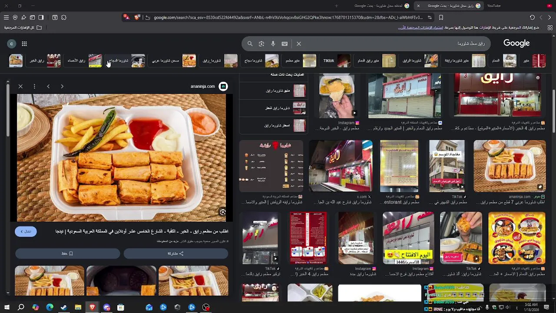This screenshot has height=313, width=556.
Task: Switch to the YouTube browser tab
Action: (x=494, y=6)
